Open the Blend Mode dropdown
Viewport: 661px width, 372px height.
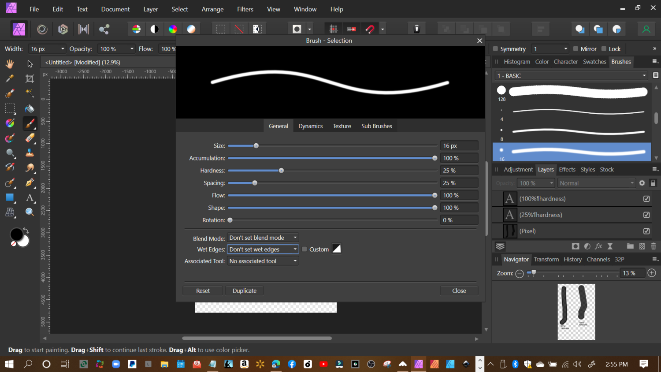tap(263, 238)
